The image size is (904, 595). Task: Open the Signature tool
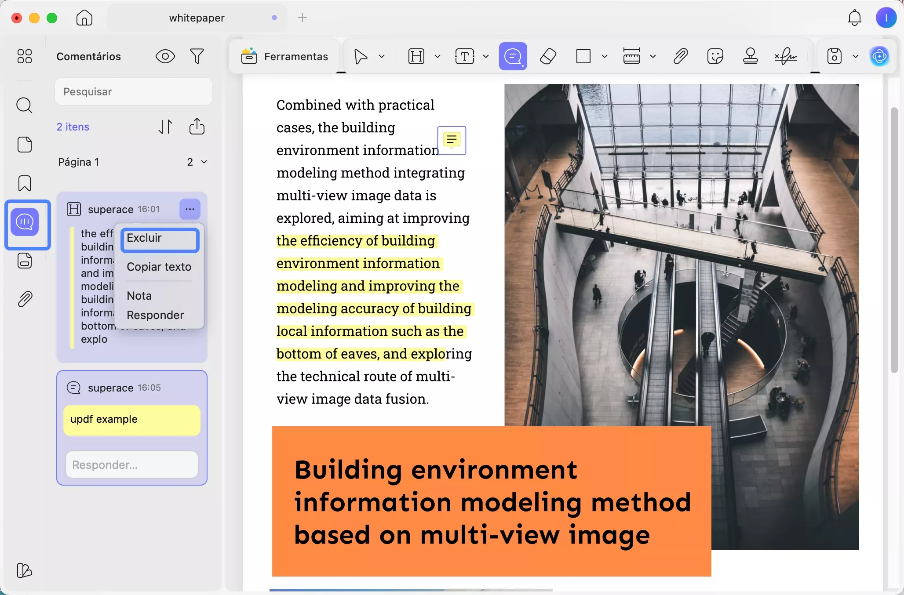[786, 56]
